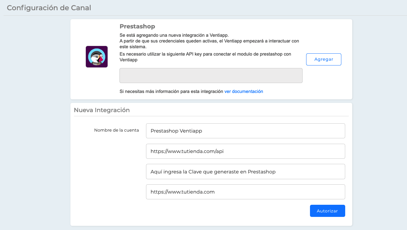The width and height of the screenshot is (407, 230).
Task: Click the Prestashop heading text
Action: coord(137,26)
